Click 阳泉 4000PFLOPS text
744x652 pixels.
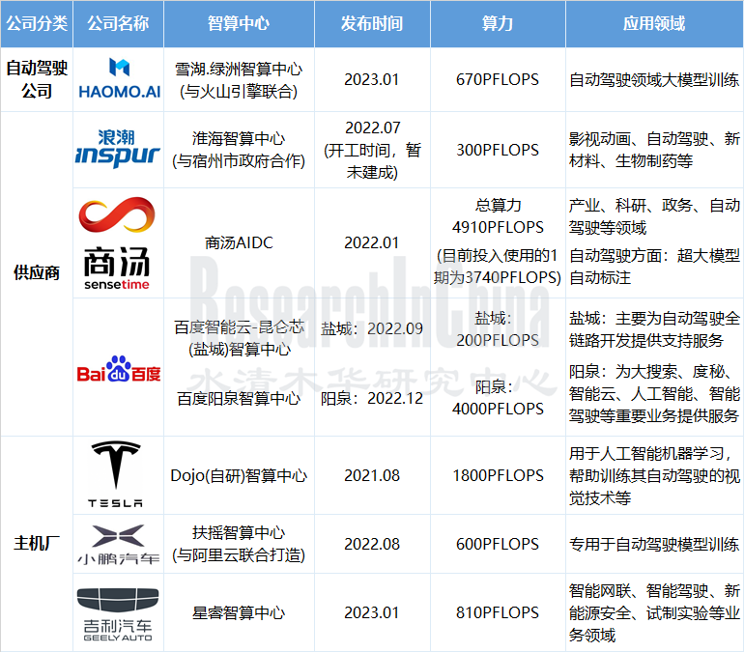(498, 398)
